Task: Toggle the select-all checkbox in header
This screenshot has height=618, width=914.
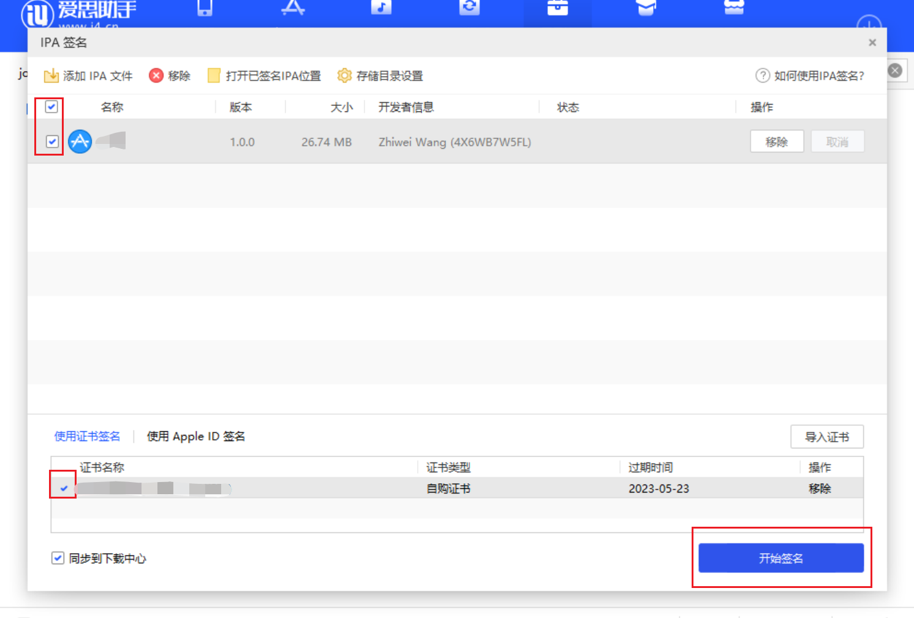Action: point(51,107)
